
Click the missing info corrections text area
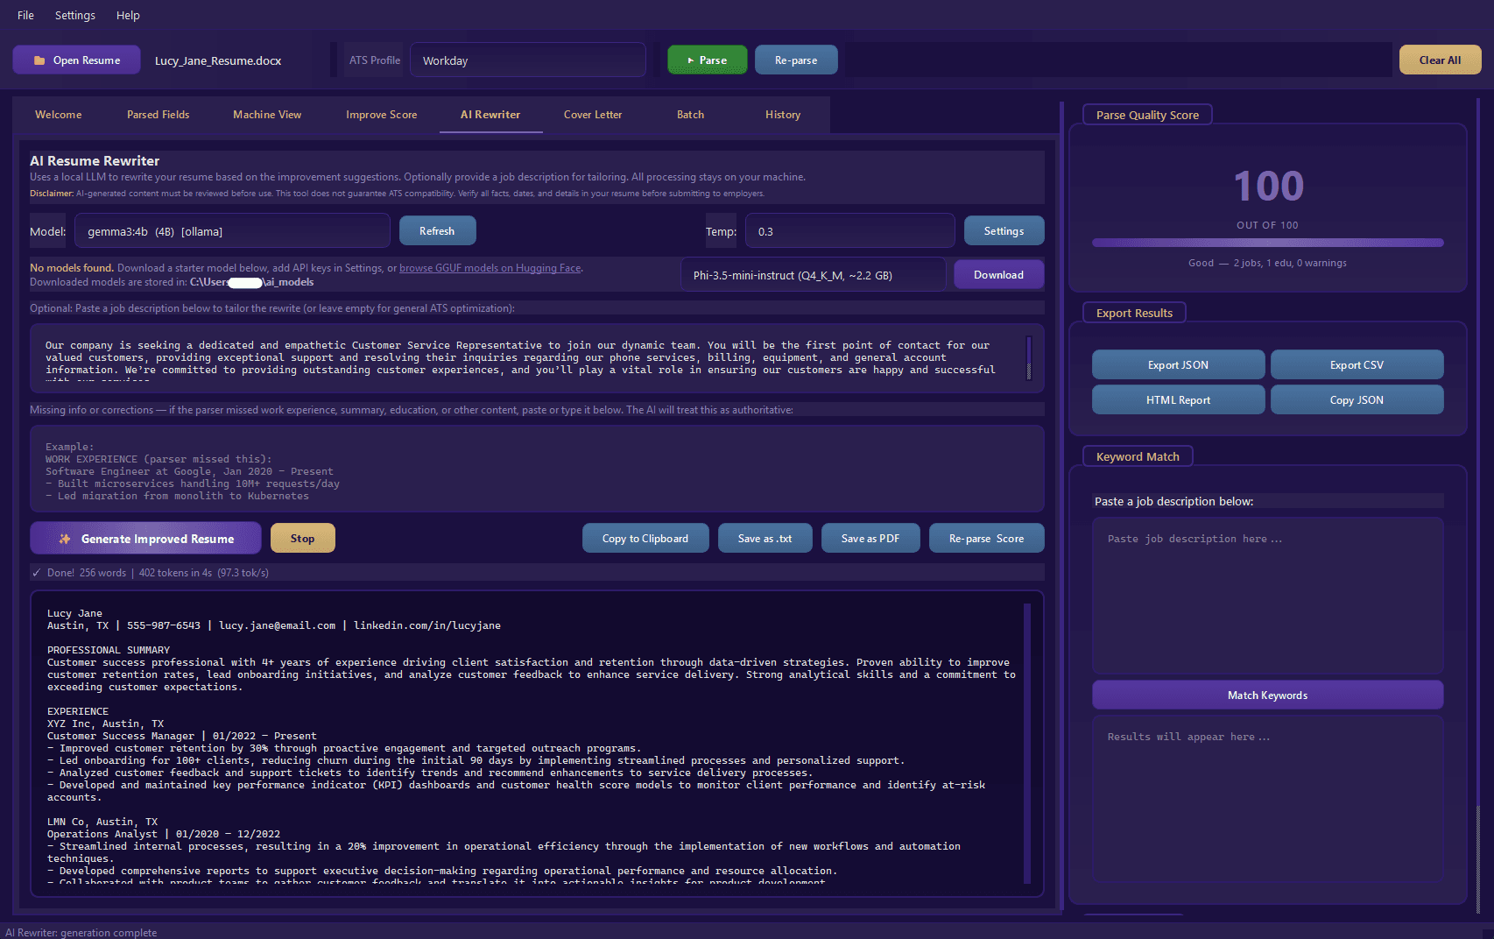pyautogui.click(x=537, y=469)
